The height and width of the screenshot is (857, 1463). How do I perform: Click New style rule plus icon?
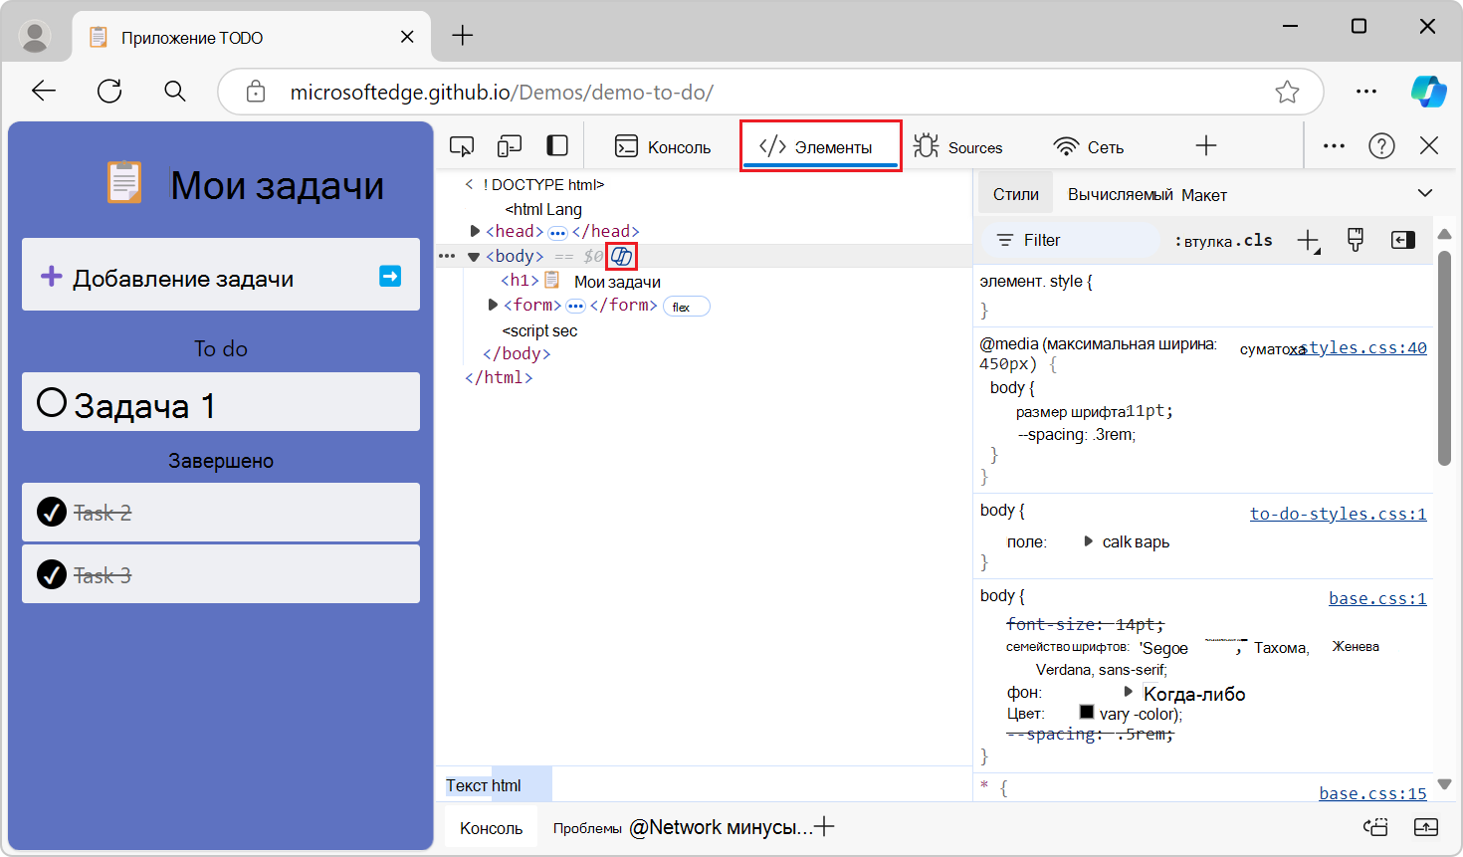tap(1309, 240)
